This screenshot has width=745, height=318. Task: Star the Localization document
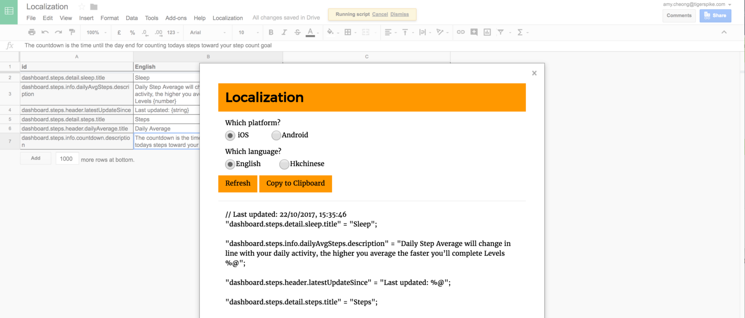coord(82,7)
